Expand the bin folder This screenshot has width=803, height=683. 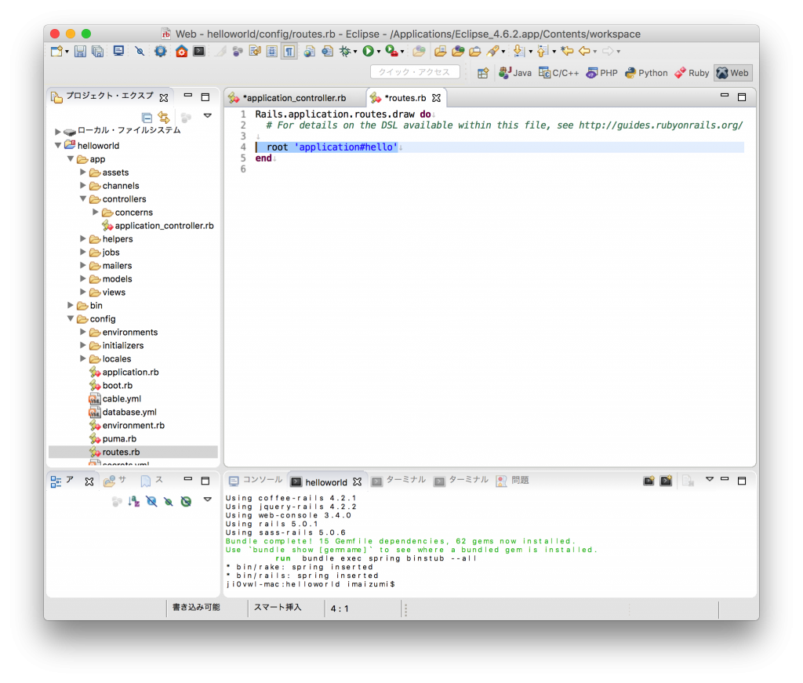[71, 305]
